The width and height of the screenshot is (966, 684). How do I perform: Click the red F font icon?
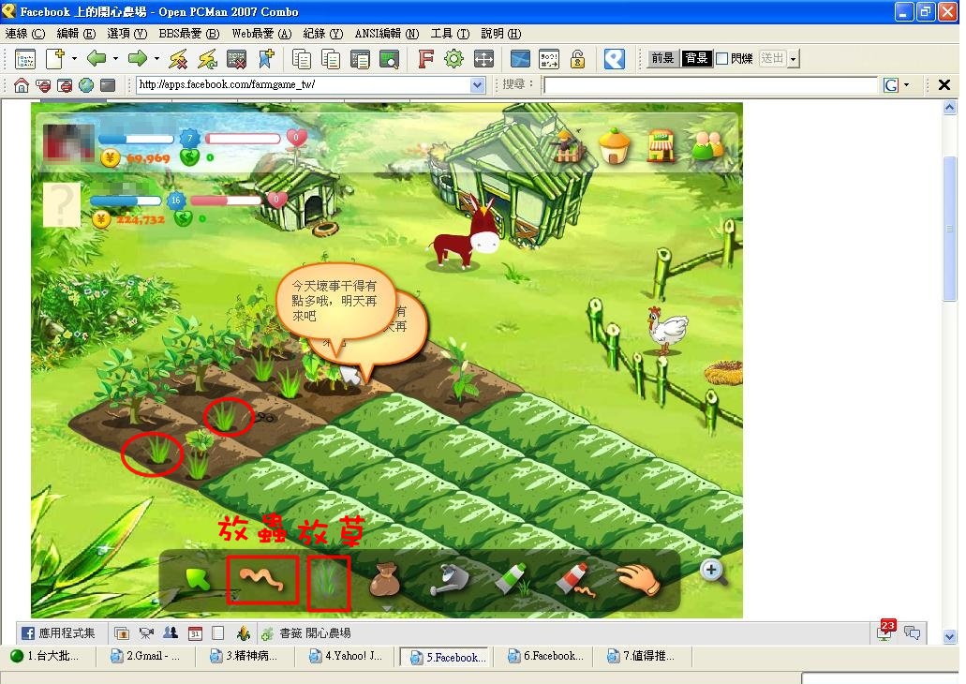(425, 59)
